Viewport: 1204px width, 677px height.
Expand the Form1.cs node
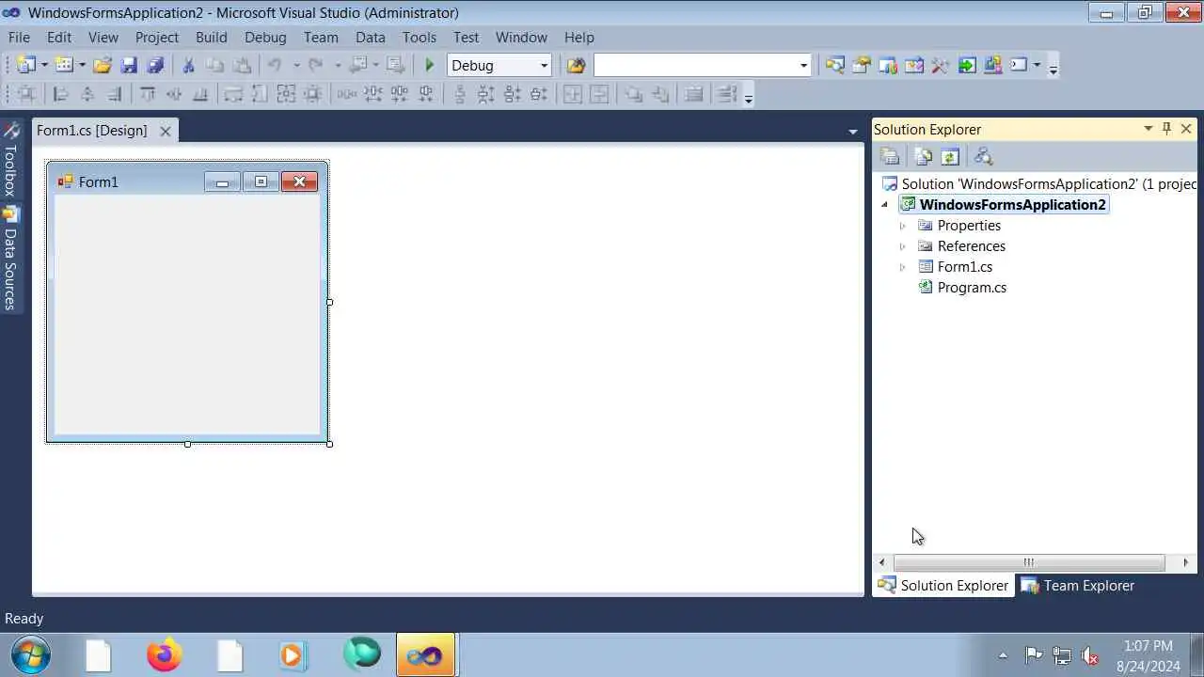(x=903, y=267)
